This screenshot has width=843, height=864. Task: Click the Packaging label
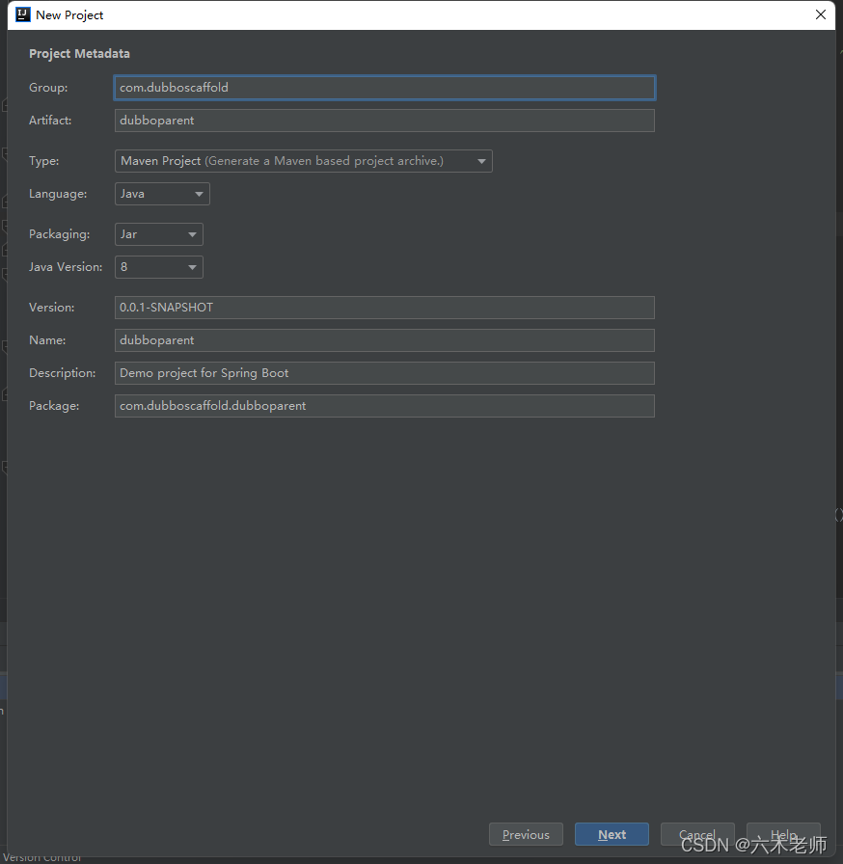click(x=60, y=234)
